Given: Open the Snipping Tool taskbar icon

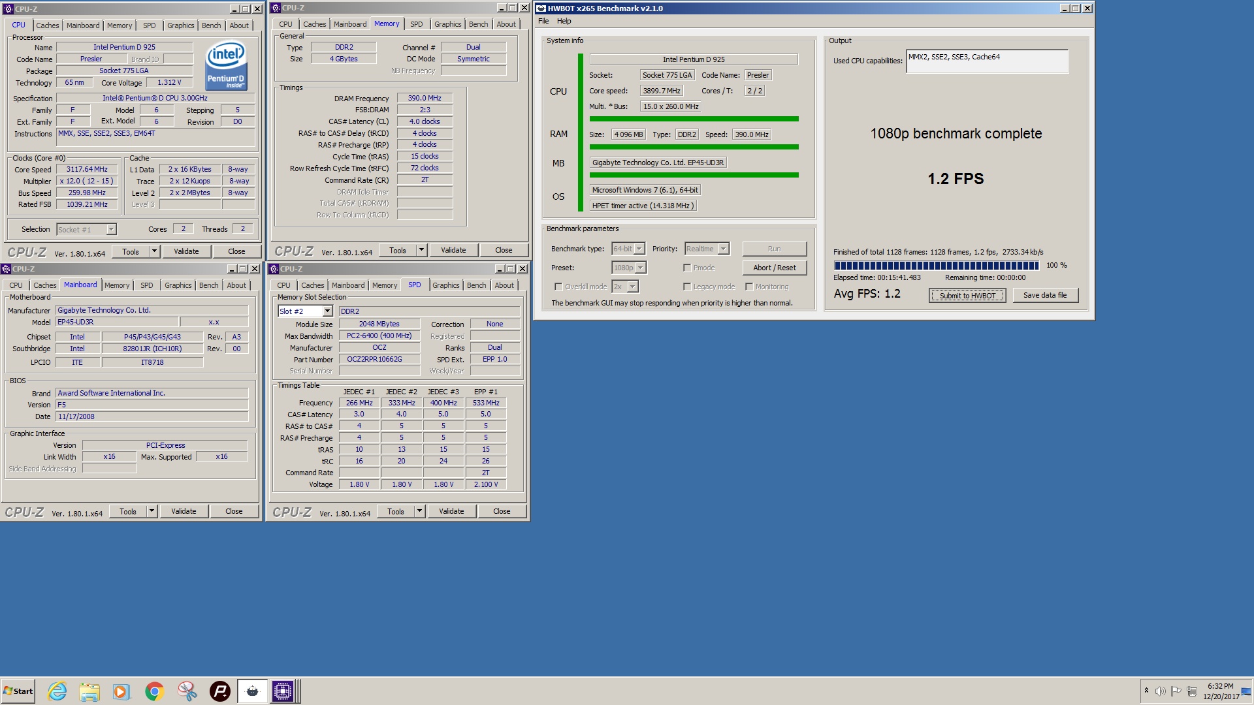Looking at the screenshot, I should coord(187,691).
